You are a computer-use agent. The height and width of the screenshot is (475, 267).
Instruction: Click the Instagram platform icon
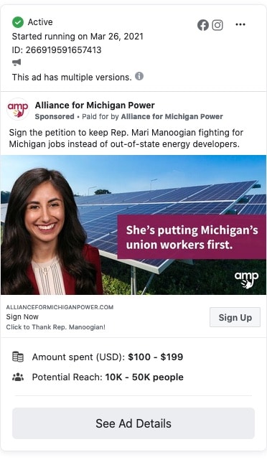click(217, 25)
